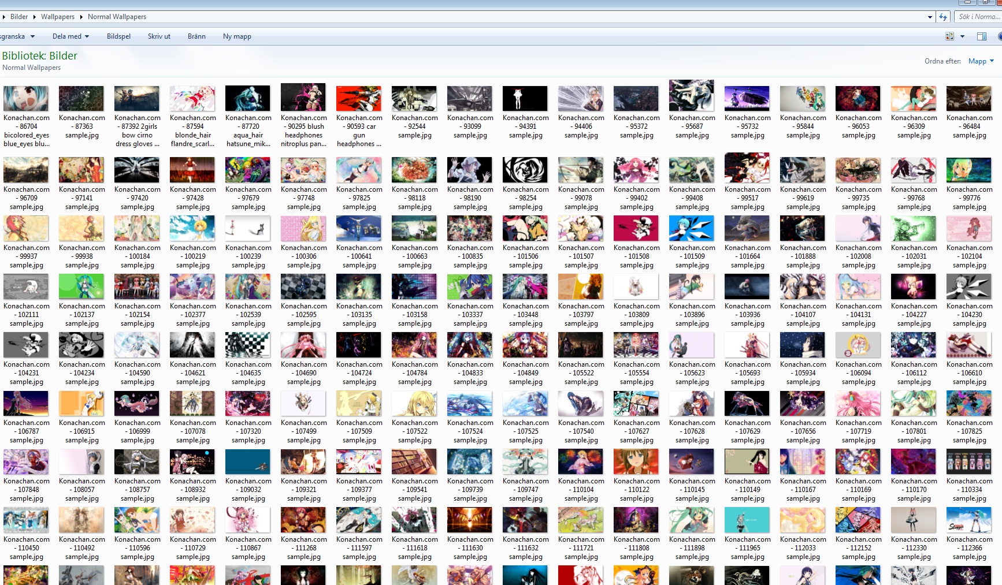Select thumbnail Konachan.com - 94391 sample.jpg
This screenshot has height=585, width=1002.
click(x=525, y=99)
